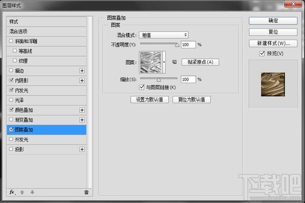Add another 描边 effect with plus icon
This screenshot has height=203, width=305.
[82, 71]
